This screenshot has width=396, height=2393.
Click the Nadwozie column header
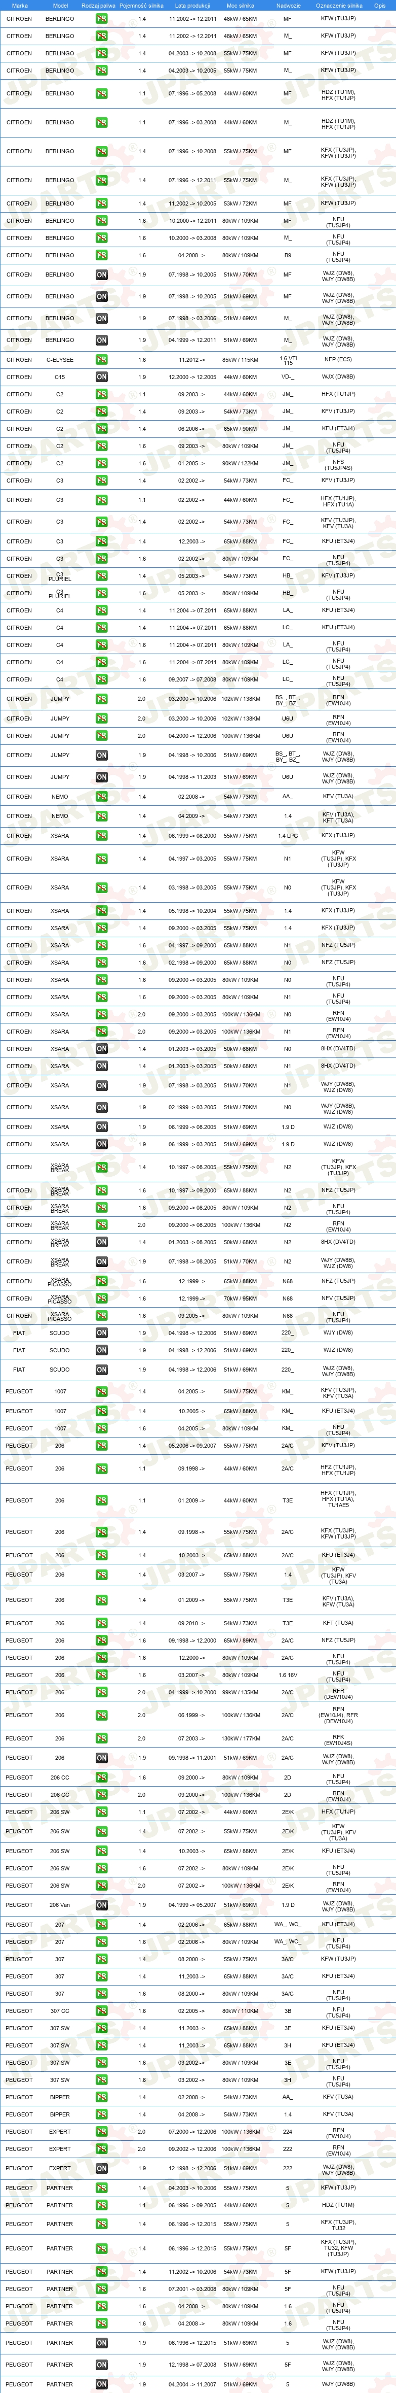[288, 5]
